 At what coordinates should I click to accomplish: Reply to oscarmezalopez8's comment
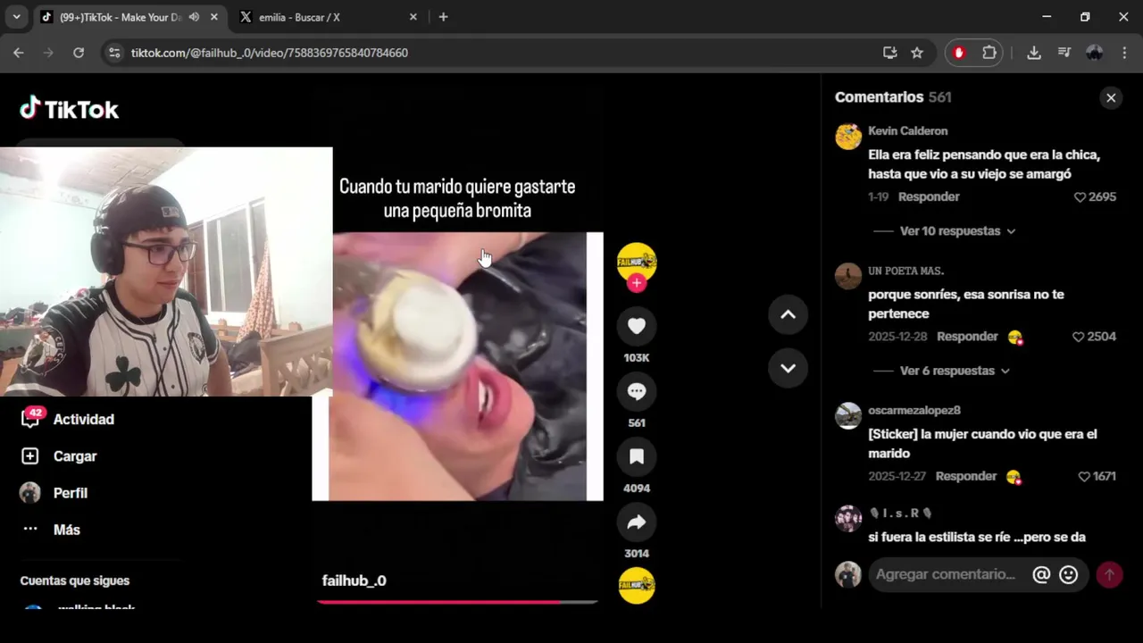[965, 477]
